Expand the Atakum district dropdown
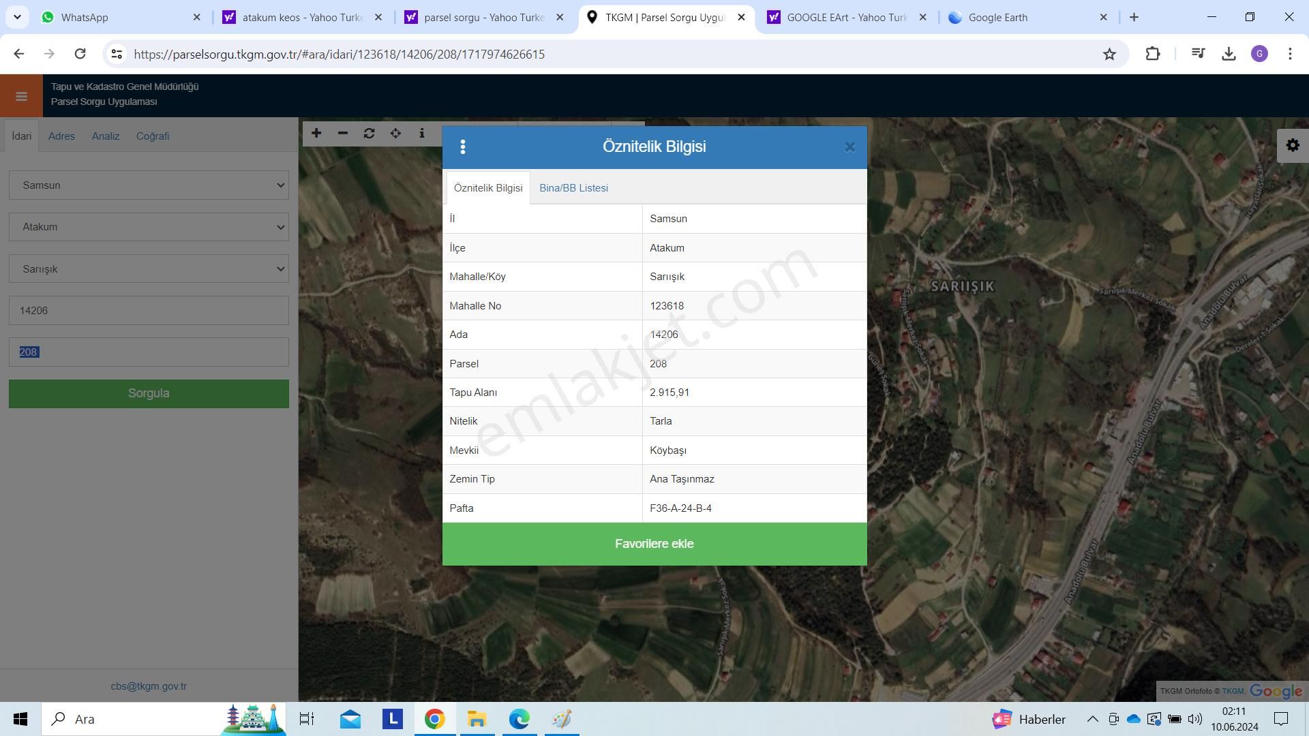 [149, 227]
